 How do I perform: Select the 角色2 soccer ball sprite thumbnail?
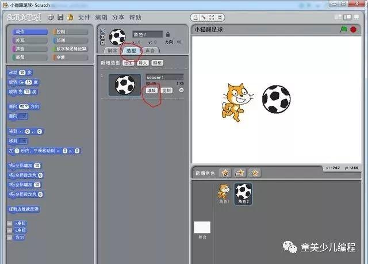click(243, 194)
